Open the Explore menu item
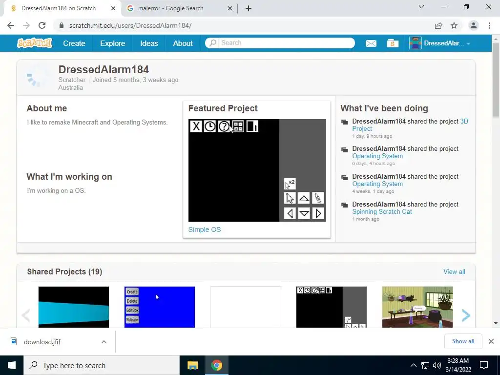Image resolution: width=500 pixels, height=375 pixels. coord(113,43)
